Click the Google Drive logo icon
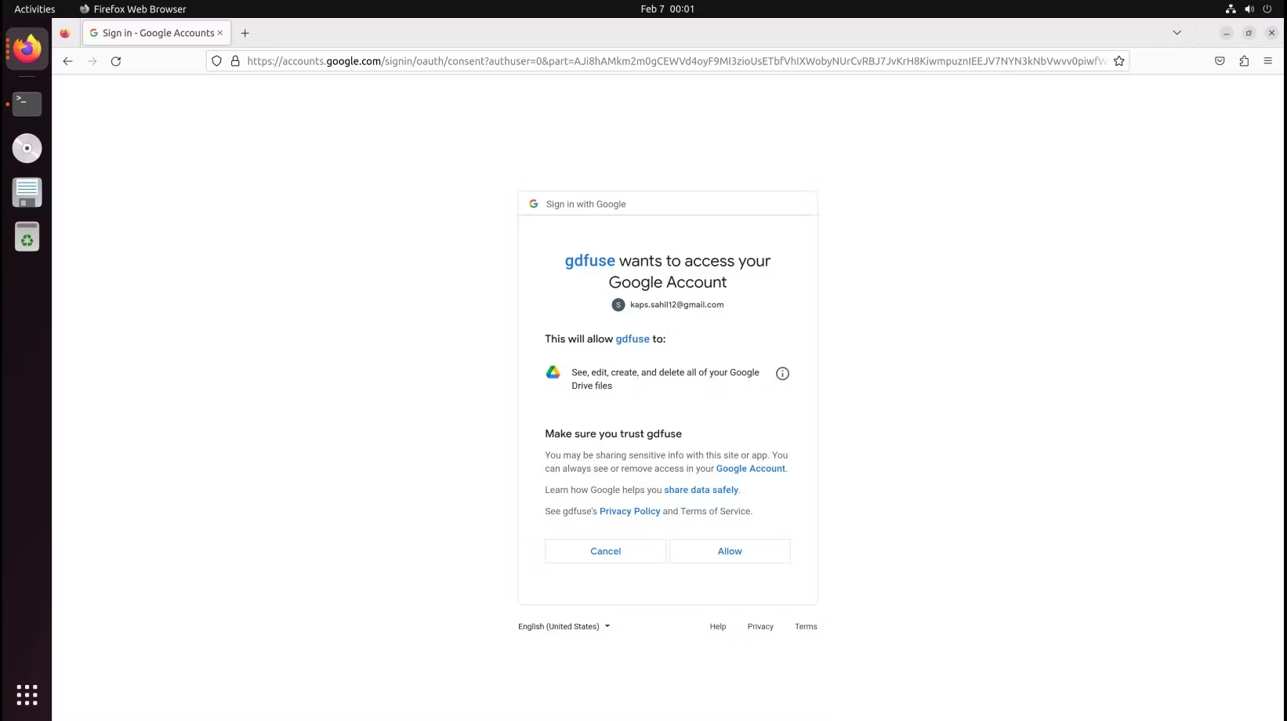 [x=553, y=372]
